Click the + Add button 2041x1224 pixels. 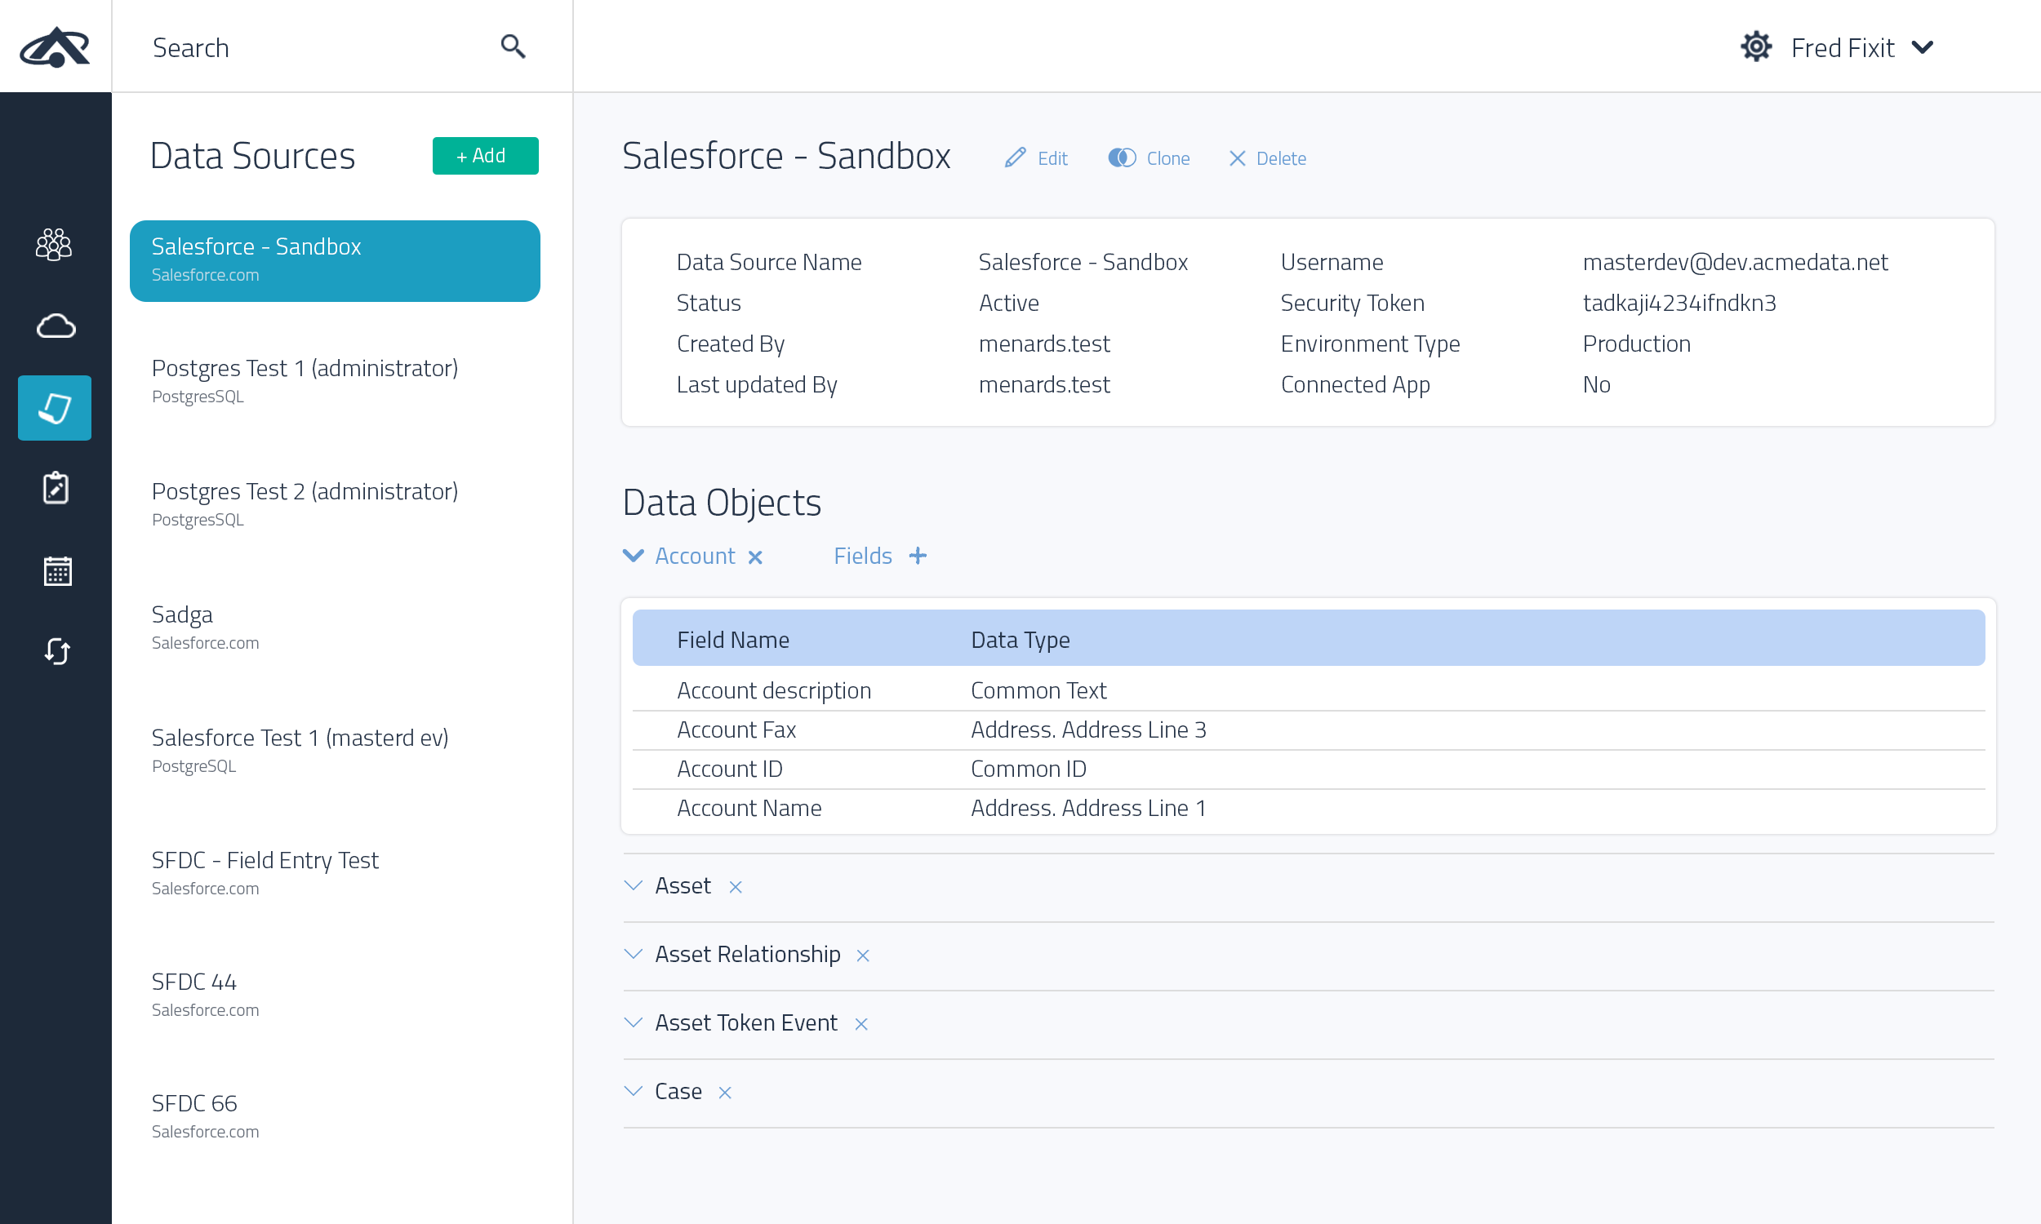(x=484, y=156)
